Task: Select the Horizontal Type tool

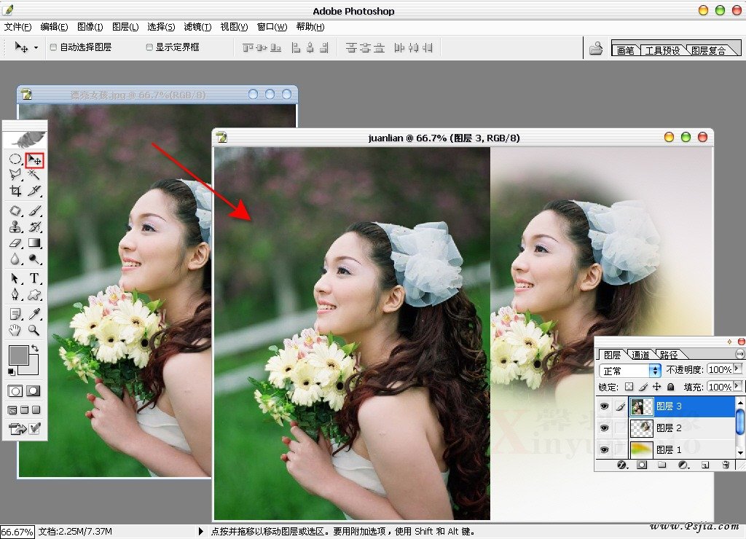Action: [x=34, y=278]
